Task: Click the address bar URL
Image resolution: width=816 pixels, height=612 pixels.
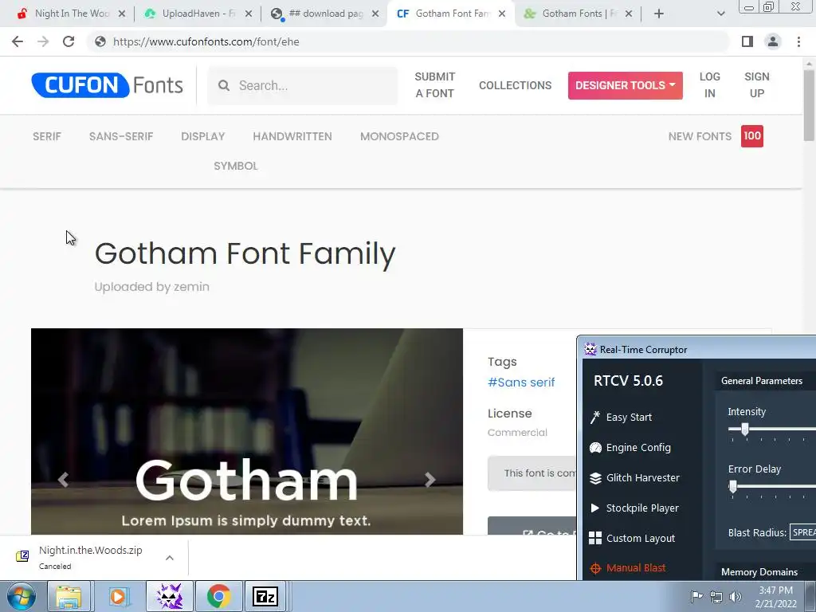Action: coord(206,41)
